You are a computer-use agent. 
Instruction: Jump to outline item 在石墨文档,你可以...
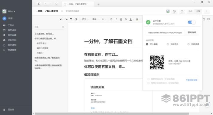point(44,34)
